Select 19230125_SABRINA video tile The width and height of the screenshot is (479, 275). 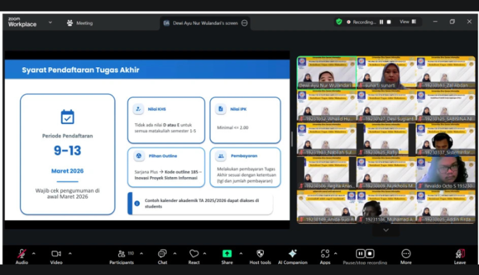click(446, 106)
